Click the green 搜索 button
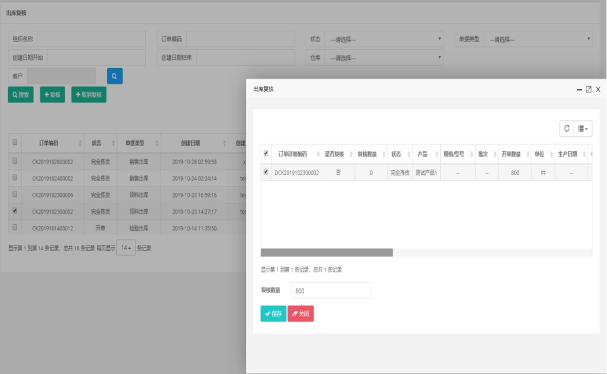Image resolution: width=607 pixels, height=374 pixels. [21, 94]
